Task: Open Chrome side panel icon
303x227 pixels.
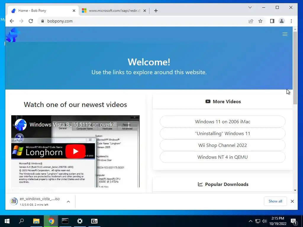Action: (272, 21)
